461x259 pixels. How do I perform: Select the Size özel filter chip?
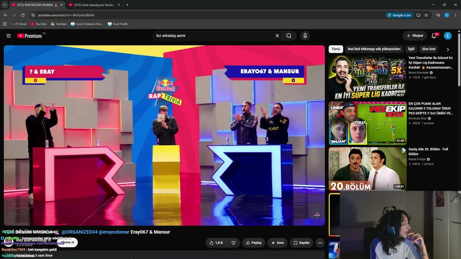click(x=429, y=49)
